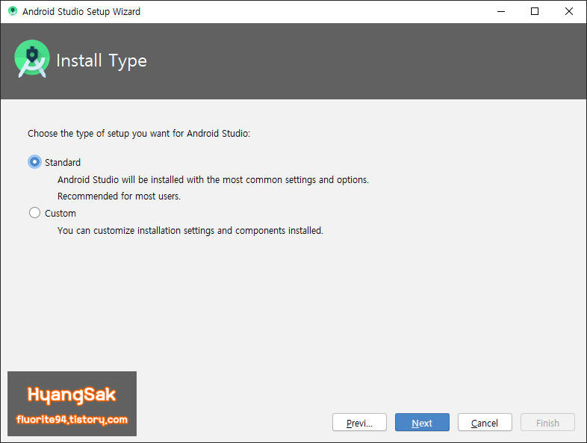Screen dimensions: 587x443
Task: Click 'Recommended for most users.' text
Action: [x=119, y=196]
